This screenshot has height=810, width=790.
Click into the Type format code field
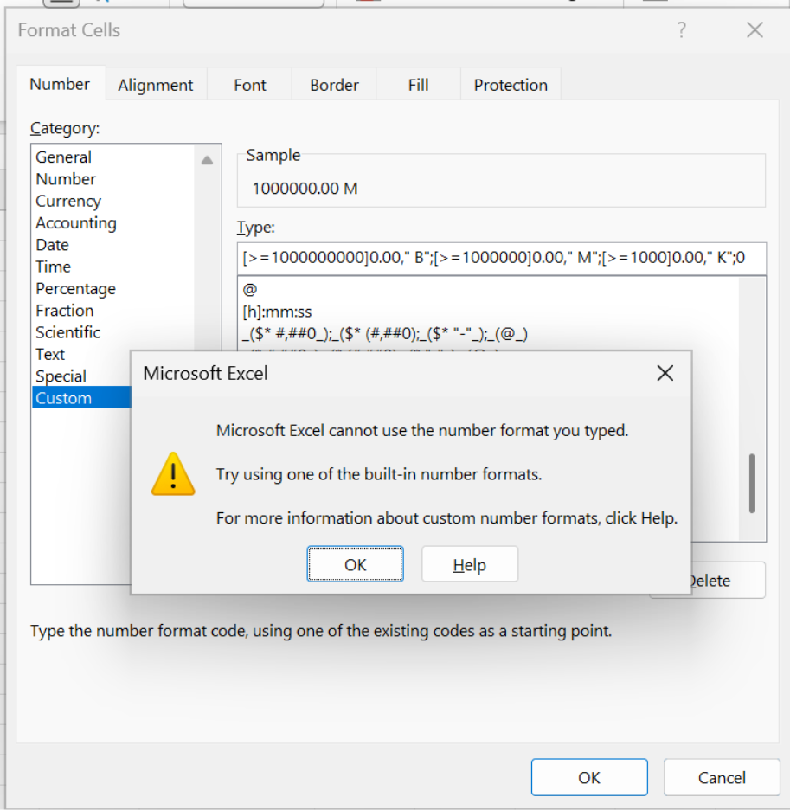coord(502,258)
